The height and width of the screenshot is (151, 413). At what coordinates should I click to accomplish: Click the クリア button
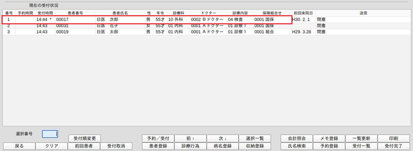click(x=52, y=146)
